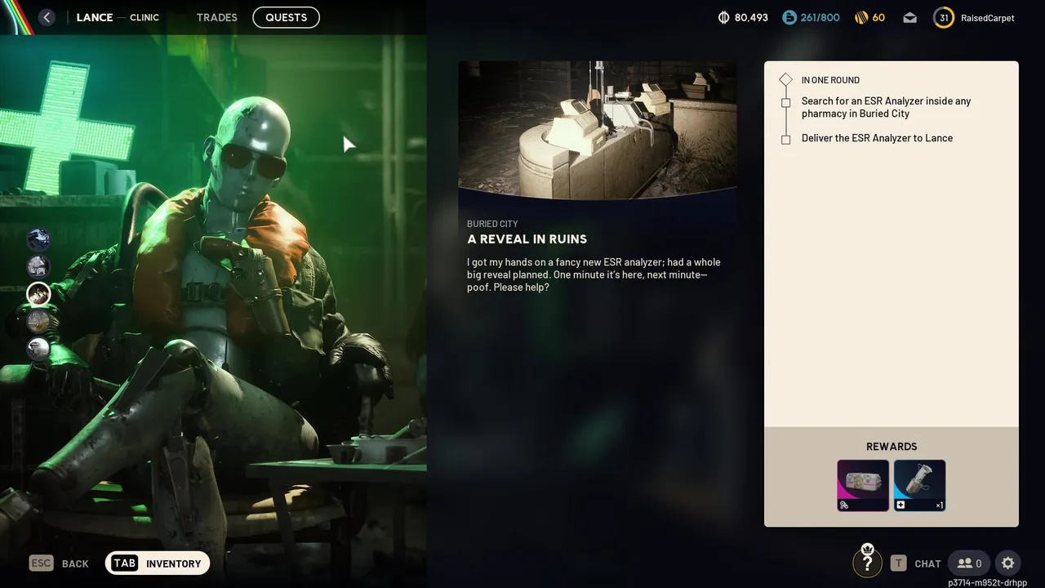Click the quest description paragraph text
This screenshot has width=1045, height=588.
tap(594, 275)
